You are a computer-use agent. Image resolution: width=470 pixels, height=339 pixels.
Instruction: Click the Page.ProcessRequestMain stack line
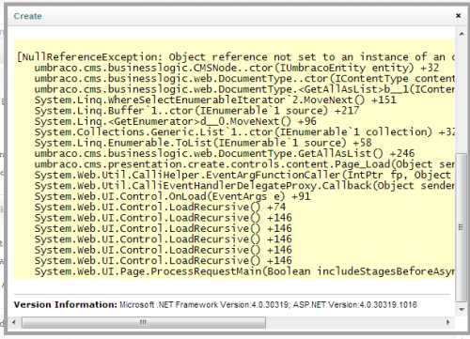(x=244, y=271)
